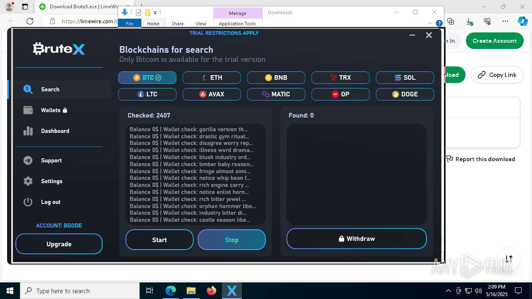Click TRIAL RESTRICTIONS APPLY banner text

click(224, 33)
